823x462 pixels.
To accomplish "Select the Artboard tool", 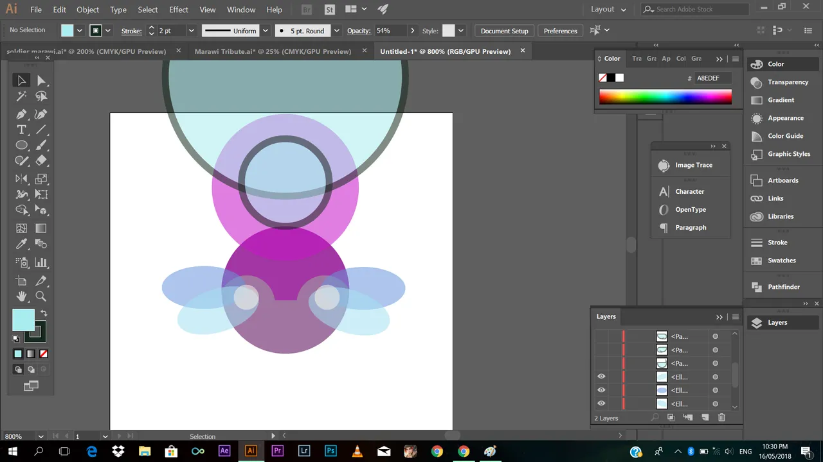I will pos(21,281).
